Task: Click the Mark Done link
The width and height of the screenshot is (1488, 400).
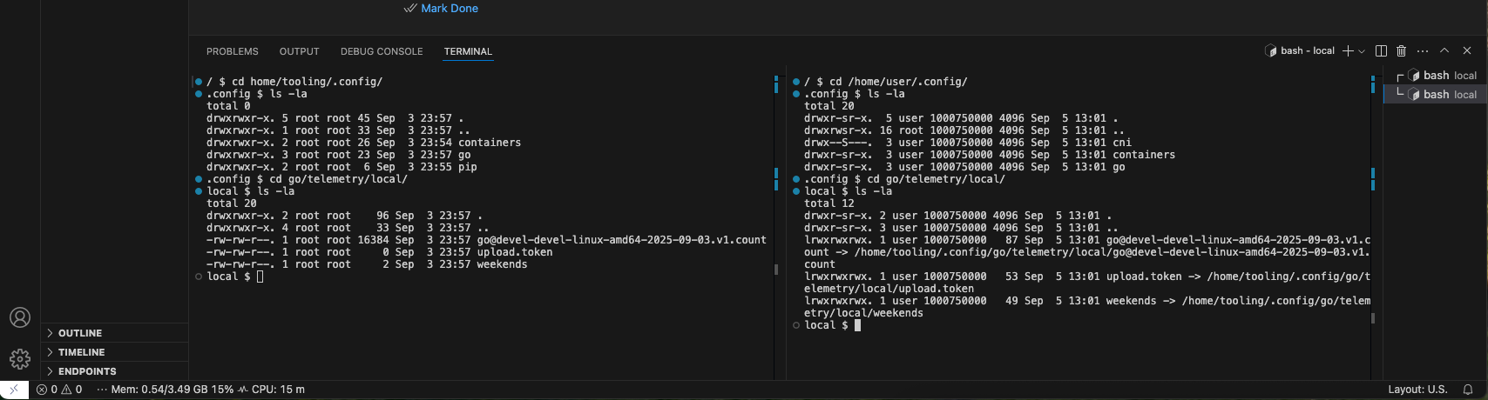Action: coord(449,9)
